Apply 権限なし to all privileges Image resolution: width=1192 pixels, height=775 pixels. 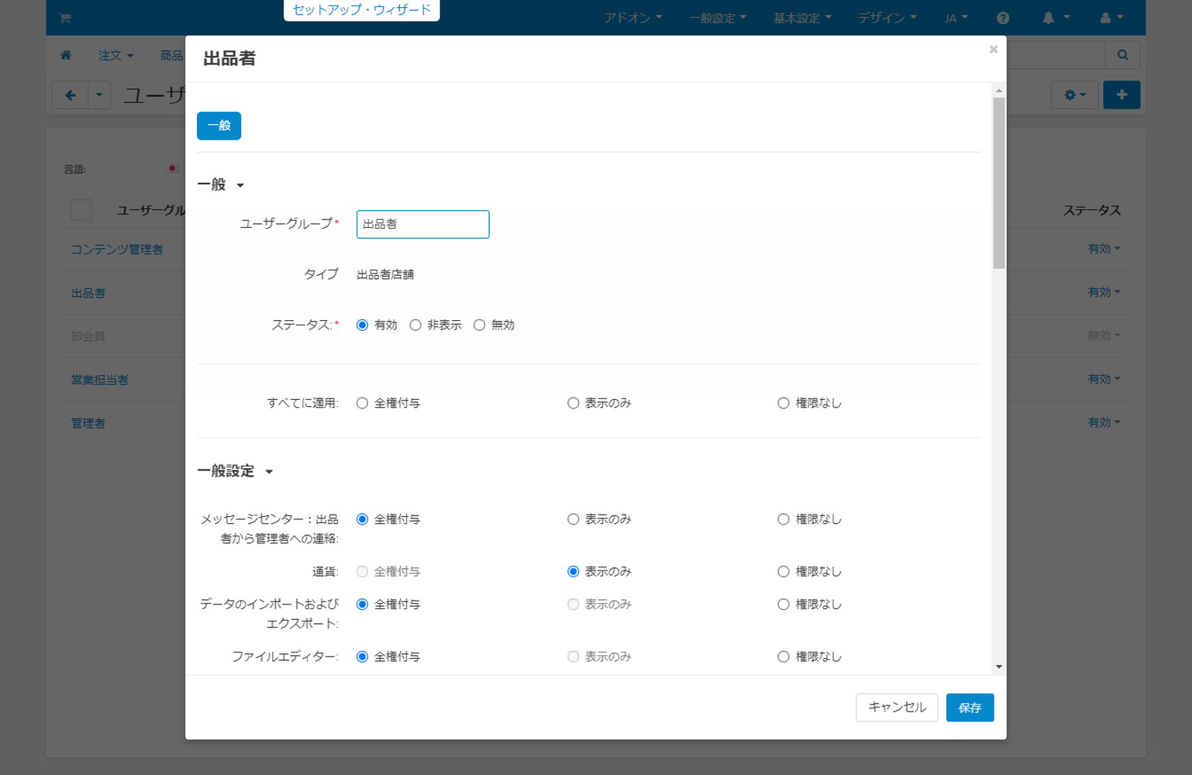(x=784, y=403)
